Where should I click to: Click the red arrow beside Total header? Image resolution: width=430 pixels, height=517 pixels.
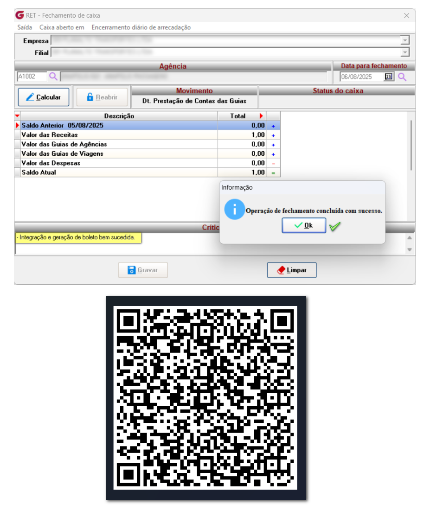tap(261, 116)
